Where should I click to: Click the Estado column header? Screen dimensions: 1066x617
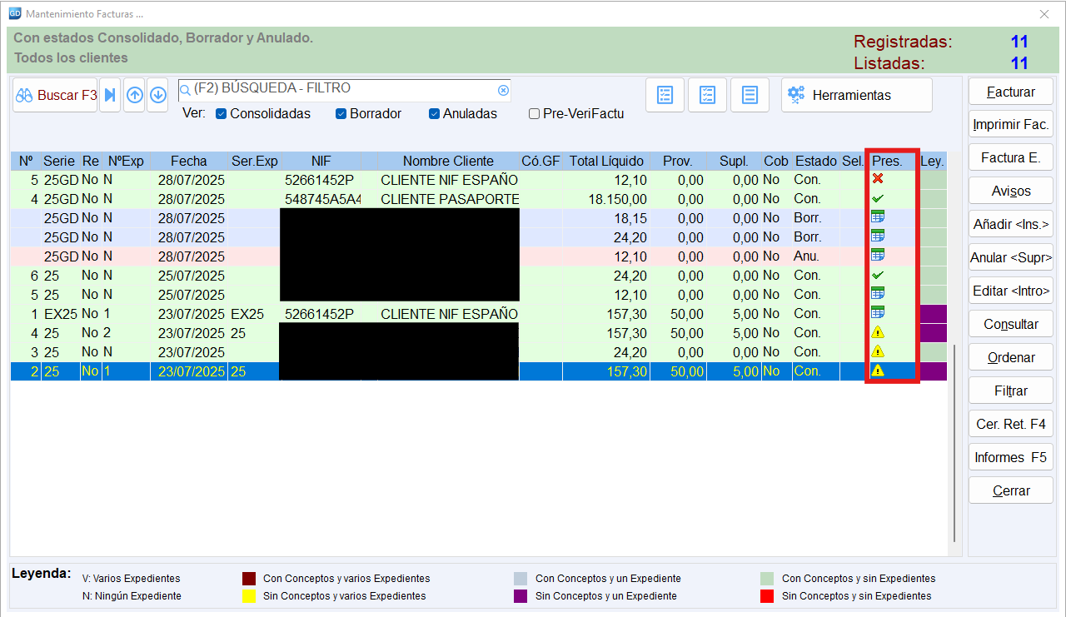[815, 161]
